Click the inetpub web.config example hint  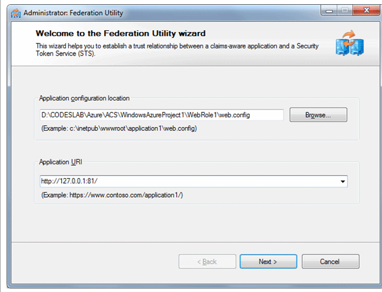pos(119,128)
